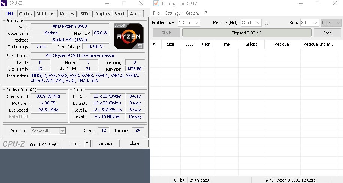This screenshot has height=183, width=343.
Task: Click the Instructions list field
Action: [88, 78]
